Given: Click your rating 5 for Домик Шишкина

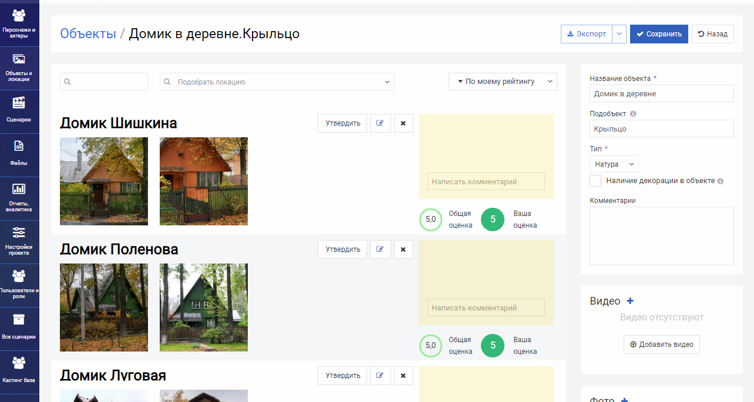Looking at the screenshot, I should tap(493, 219).
